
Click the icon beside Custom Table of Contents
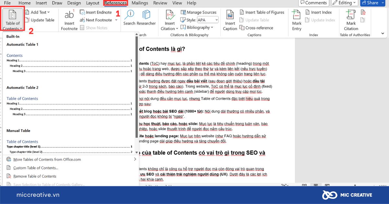[9, 168]
